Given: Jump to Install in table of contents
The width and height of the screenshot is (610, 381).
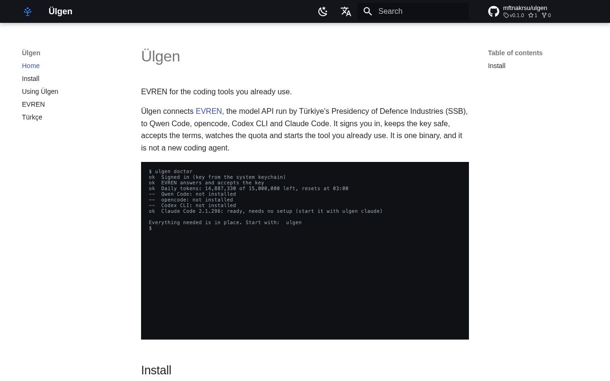Looking at the screenshot, I should point(497,66).
